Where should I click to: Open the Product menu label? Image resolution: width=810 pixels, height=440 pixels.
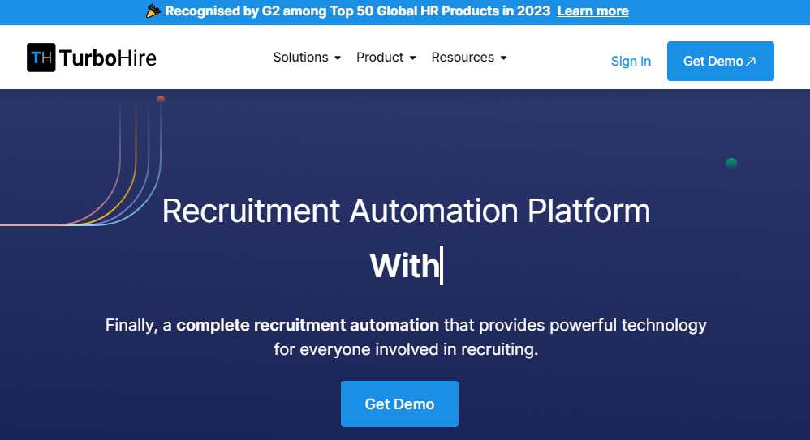pos(380,58)
